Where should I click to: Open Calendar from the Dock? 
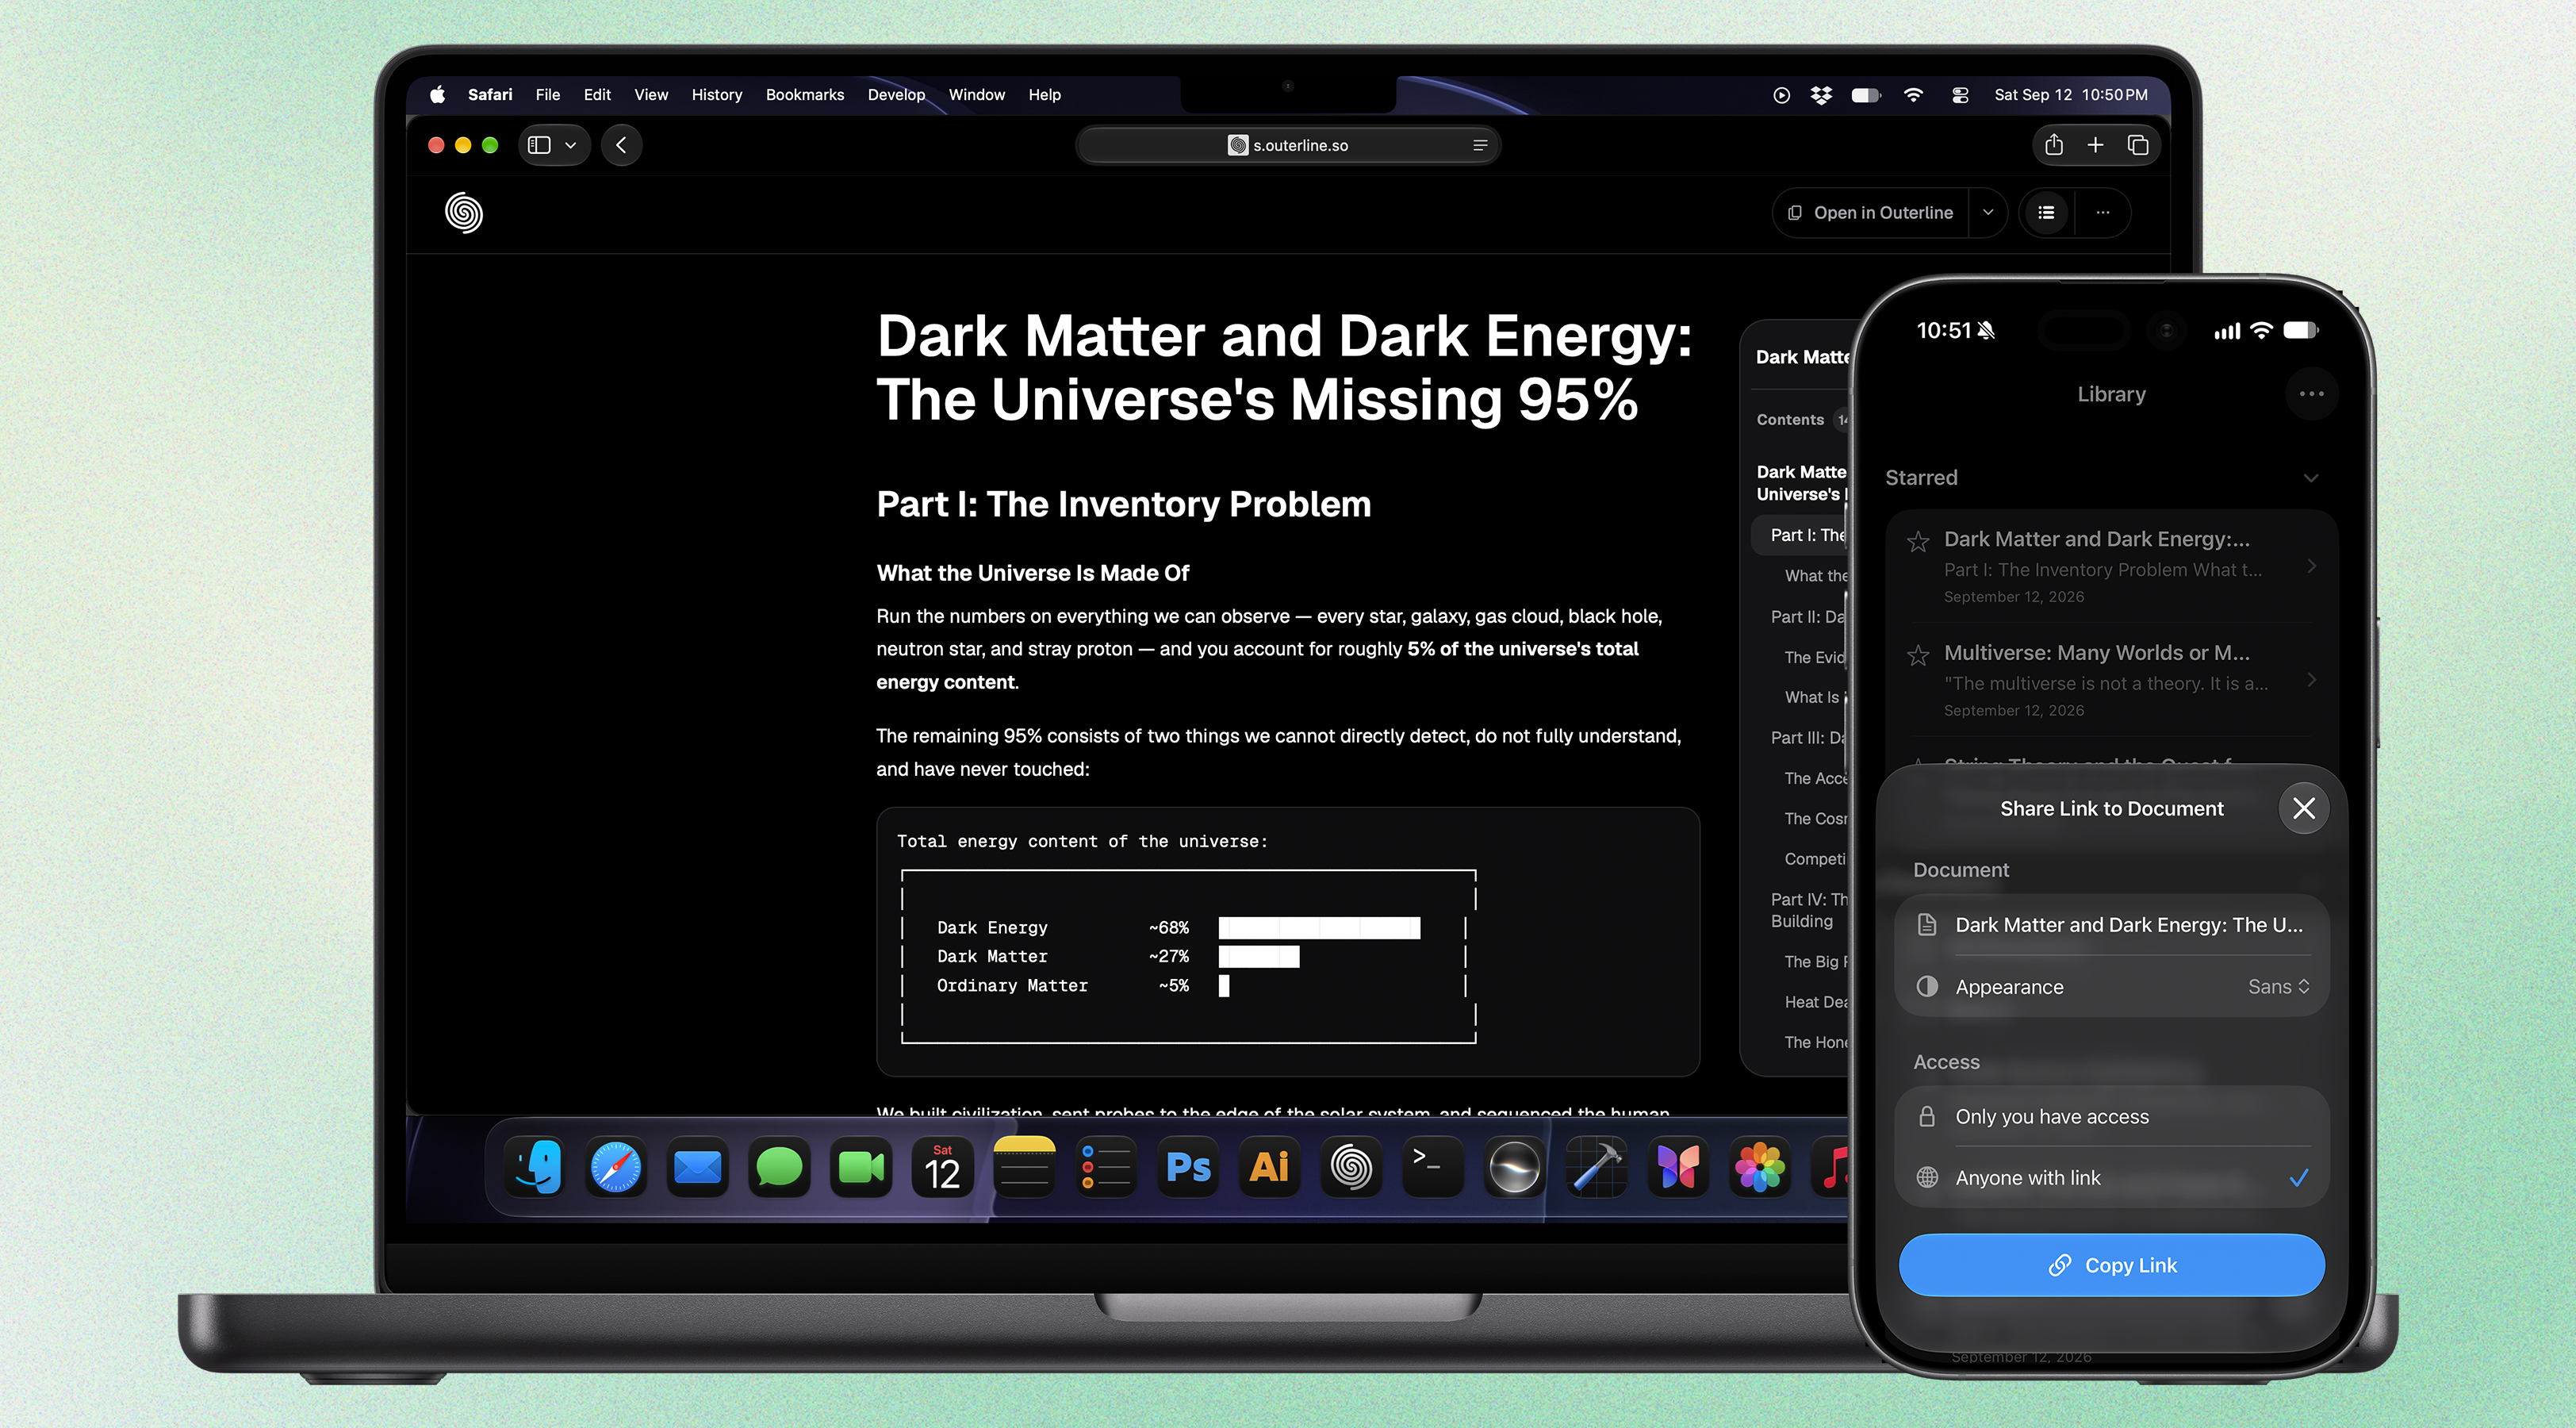coord(942,1167)
